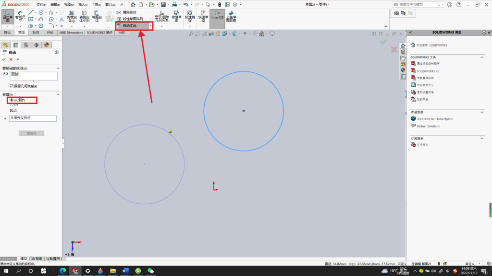Click the search files and models box
The width and height of the screenshot is (492, 276).
click(418, 5)
